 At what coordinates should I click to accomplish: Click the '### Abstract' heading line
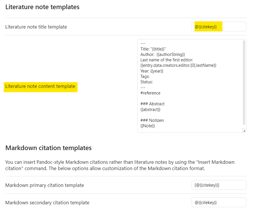pos(153,104)
